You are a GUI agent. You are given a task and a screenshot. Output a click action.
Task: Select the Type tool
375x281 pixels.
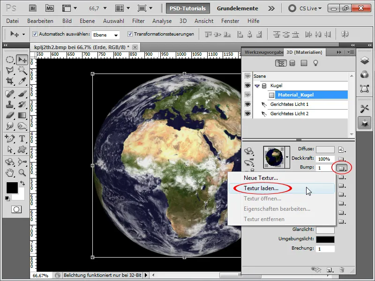22,138
